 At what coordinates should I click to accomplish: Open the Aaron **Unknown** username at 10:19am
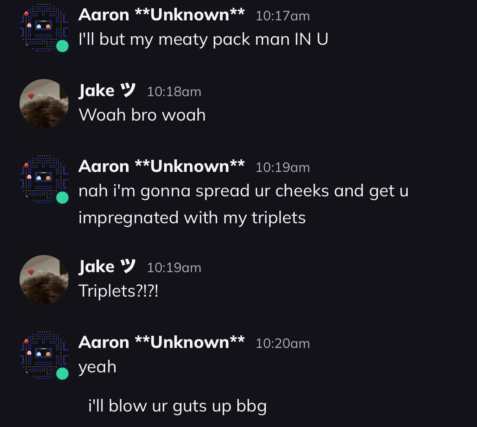(161, 166)
